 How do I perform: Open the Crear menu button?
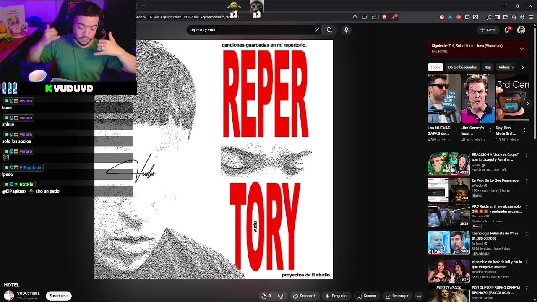(x=488, y=30)
